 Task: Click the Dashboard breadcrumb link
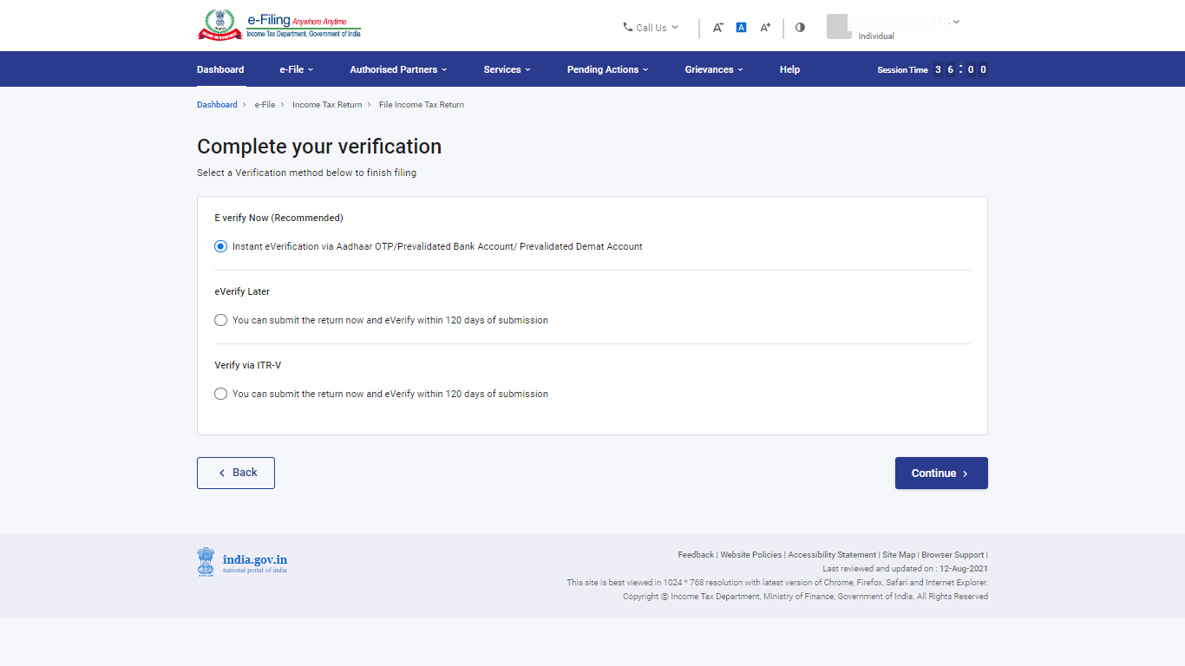coord(217,105)
